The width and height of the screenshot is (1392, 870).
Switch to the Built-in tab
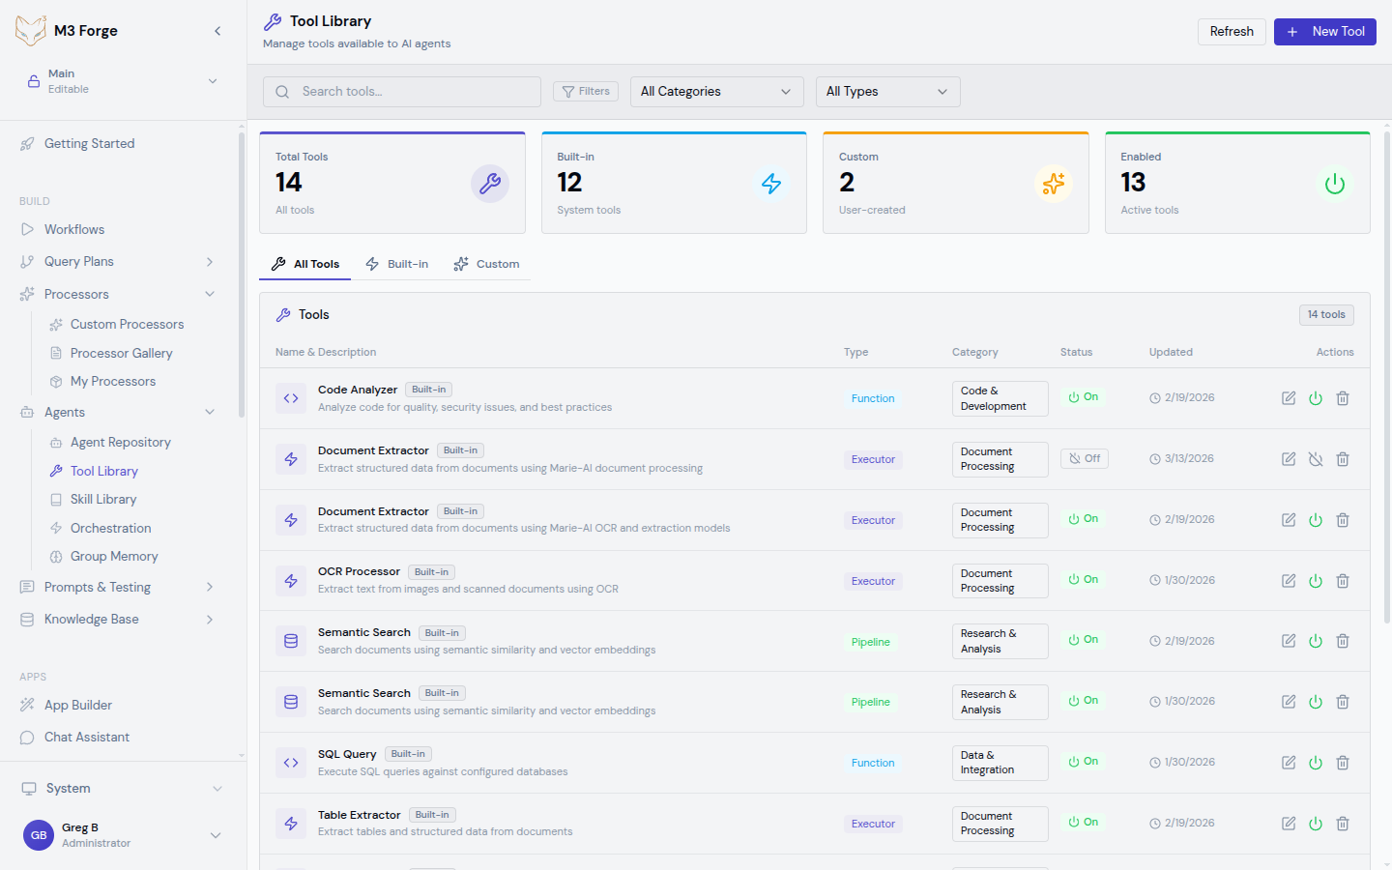pos(397,263)
